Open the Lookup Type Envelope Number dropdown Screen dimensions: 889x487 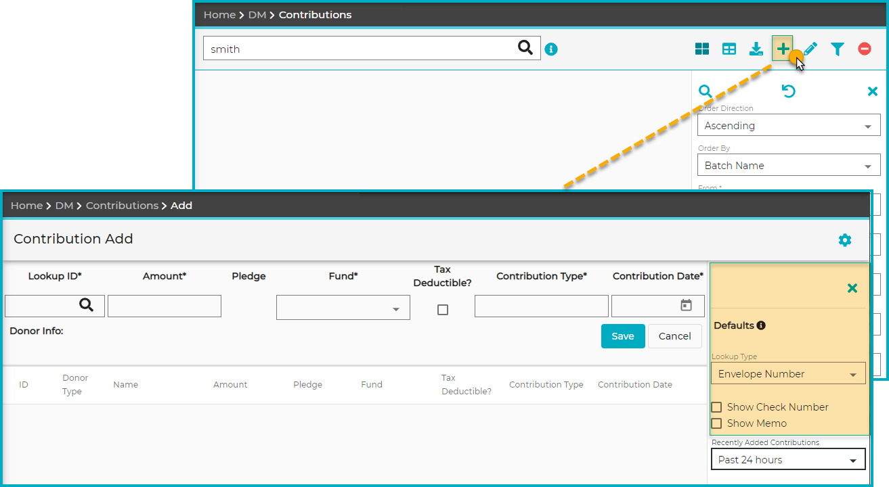click(x=788, y=373)
